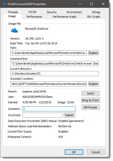Screen dimensions: 113x161
Task: Submit the file to VirusTotal
Action: click(x=69, y=115)
